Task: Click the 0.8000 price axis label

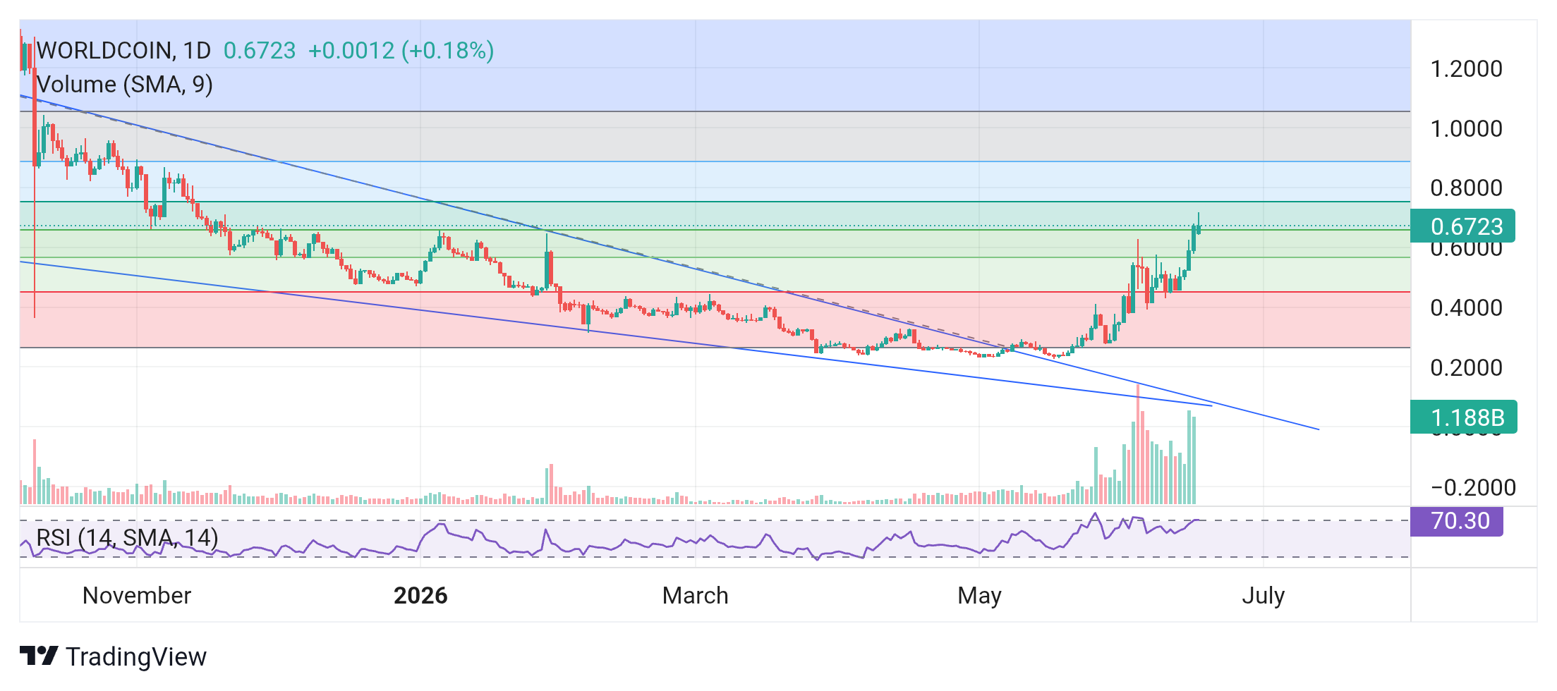Action: 1466,188
